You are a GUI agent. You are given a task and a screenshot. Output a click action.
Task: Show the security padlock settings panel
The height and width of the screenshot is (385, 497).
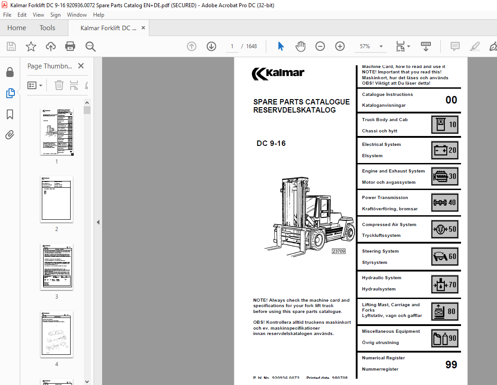(x=10, y=72)
